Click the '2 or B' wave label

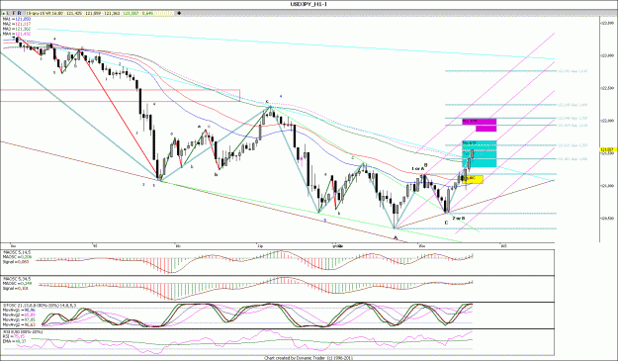click(459, 218)
